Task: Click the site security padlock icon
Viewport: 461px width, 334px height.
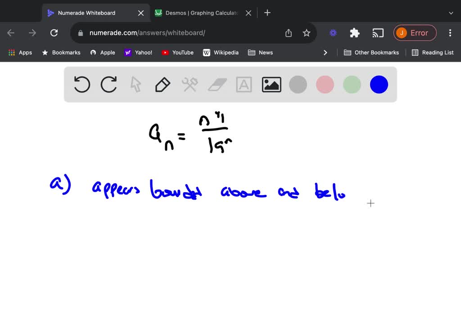Action: click(x=80, y=33)
